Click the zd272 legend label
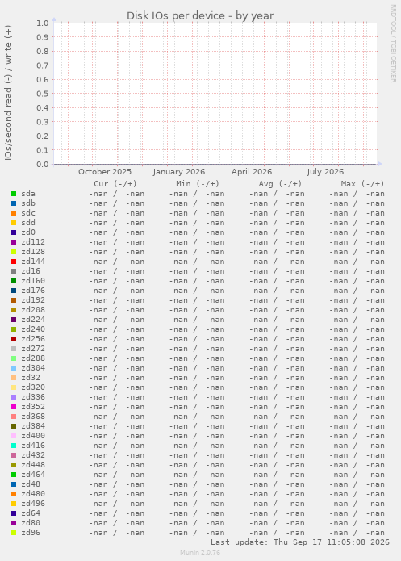Viewport: 401px width, 561px height. pyautogui.click(x=33, y=349)
